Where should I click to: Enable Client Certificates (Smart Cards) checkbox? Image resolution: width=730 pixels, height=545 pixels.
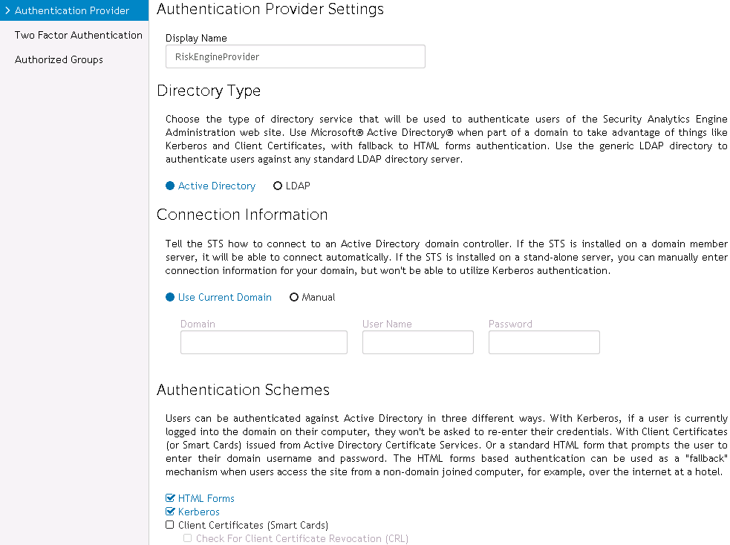170,525
